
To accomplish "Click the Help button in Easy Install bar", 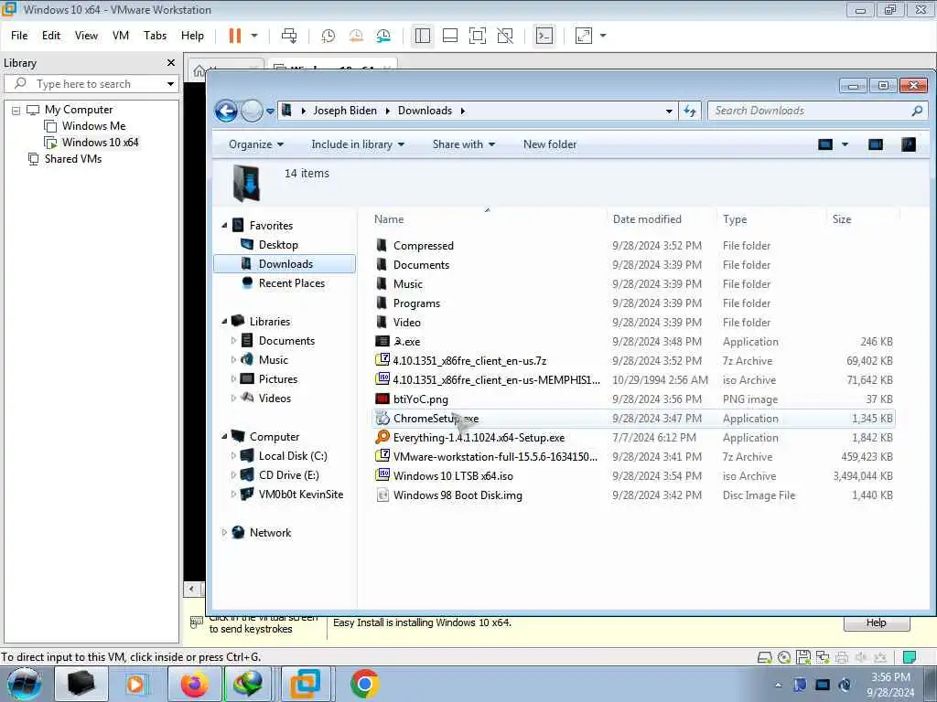I will pos(876,622).
